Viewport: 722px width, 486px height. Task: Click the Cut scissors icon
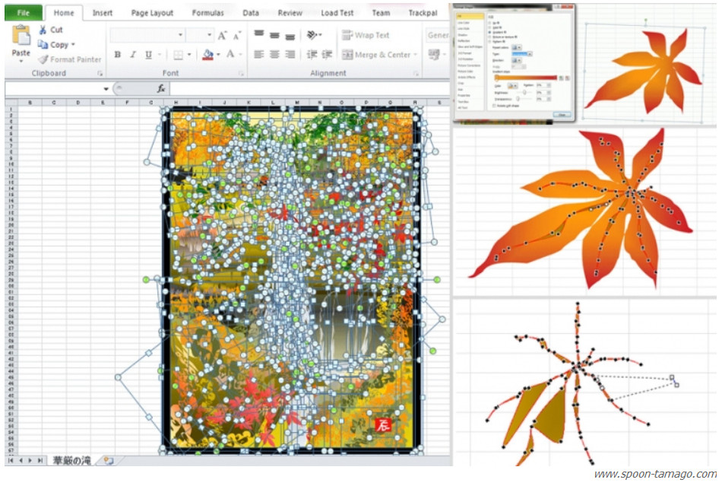[x=43, y=30]
